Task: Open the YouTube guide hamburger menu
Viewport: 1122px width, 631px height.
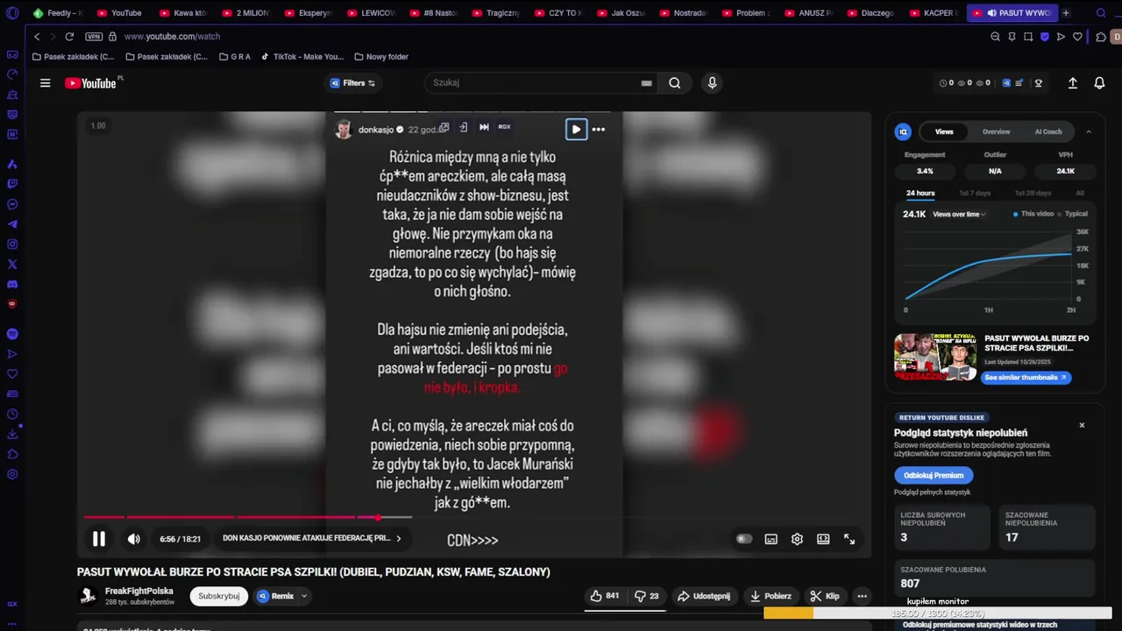Action: pos(45,83)
